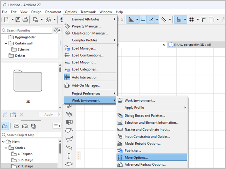
Task: Open the Document menu
Action: [x=53, y=12]
